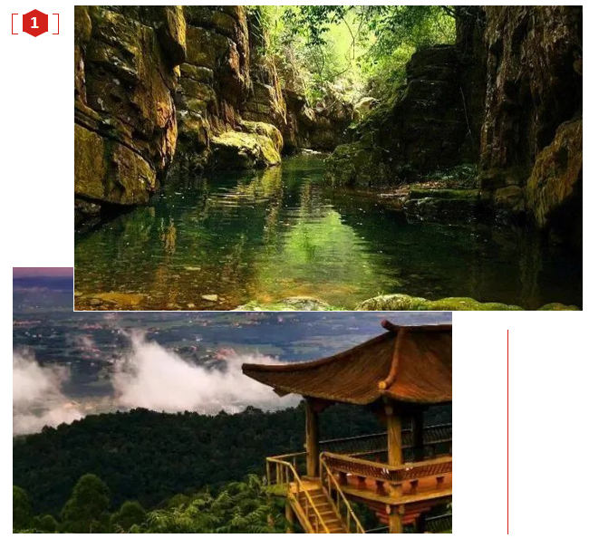Click the dark cliff on the gorge's right side
589x548 pixels.
pyautogui.click(x=532, y=112)
